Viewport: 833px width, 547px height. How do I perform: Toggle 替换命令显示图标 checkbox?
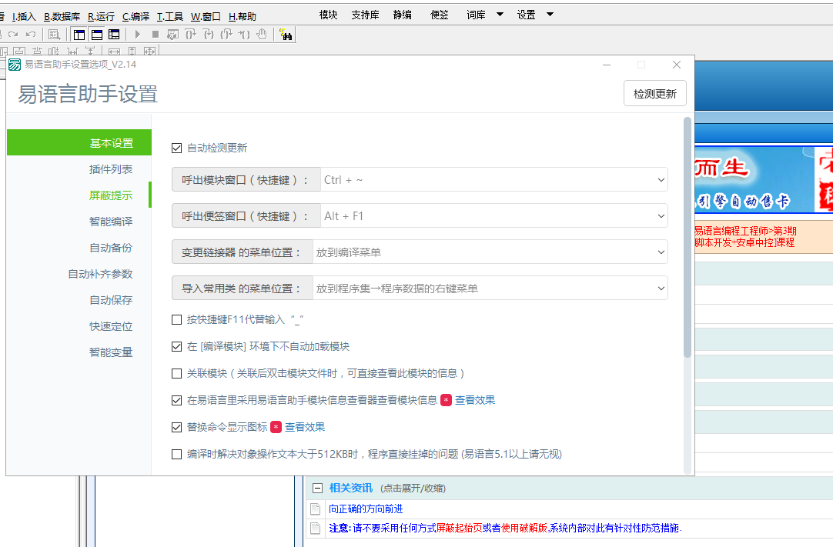(x=177, y=427)
